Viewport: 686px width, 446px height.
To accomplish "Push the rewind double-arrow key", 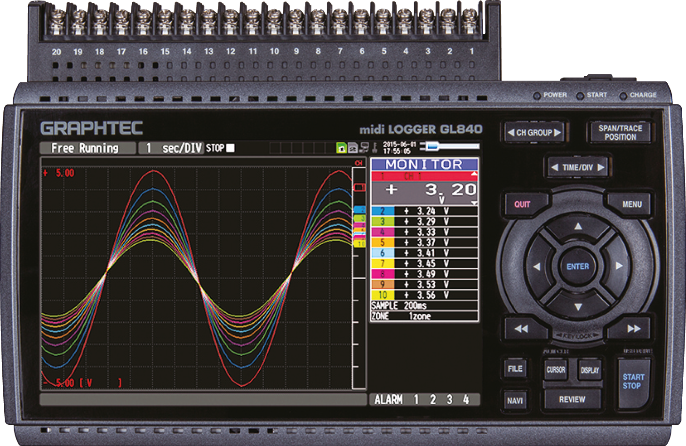I will (521, 329).
